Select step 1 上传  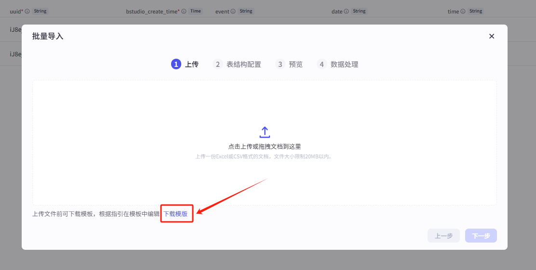(x=185, y=64)
